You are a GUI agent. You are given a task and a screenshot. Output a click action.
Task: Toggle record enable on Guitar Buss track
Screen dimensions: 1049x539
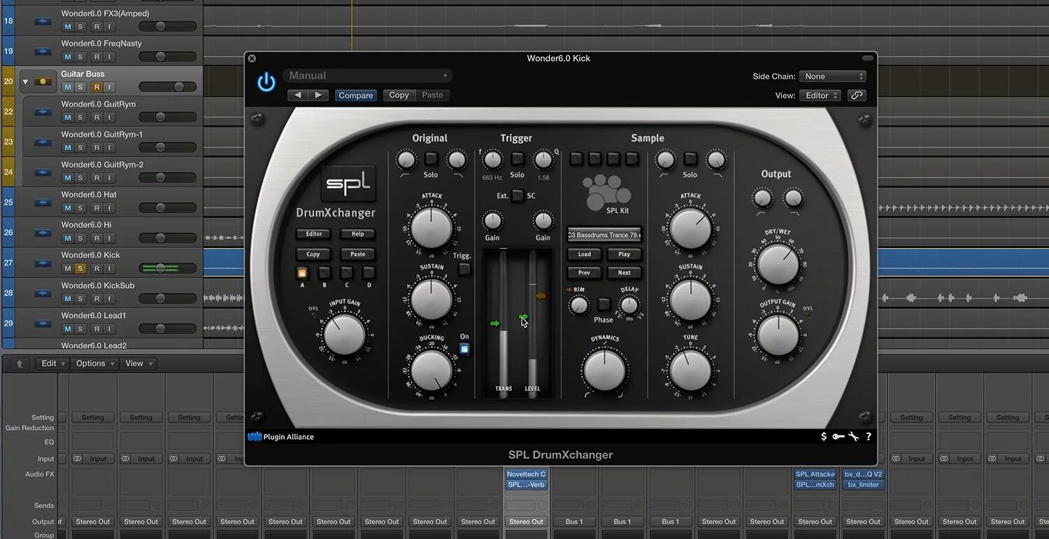(97, 87)
